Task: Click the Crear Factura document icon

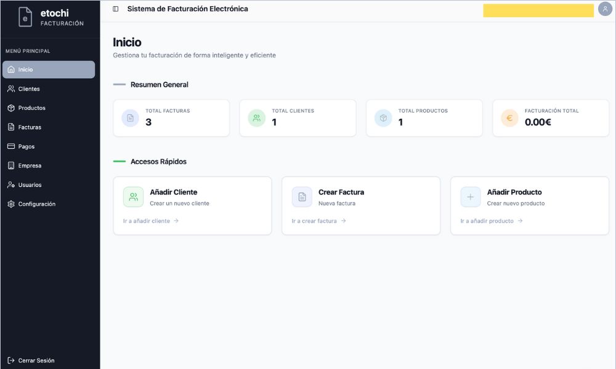Action: point(302,197)
